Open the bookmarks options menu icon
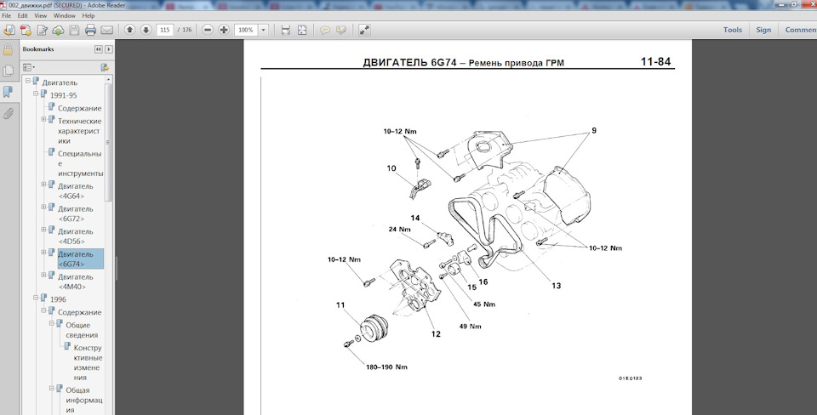The height and width of the screenshot is (415, 817). (x=29, y=67)
